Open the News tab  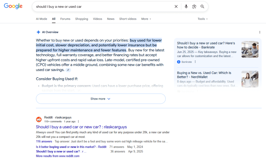click(111, 19)
